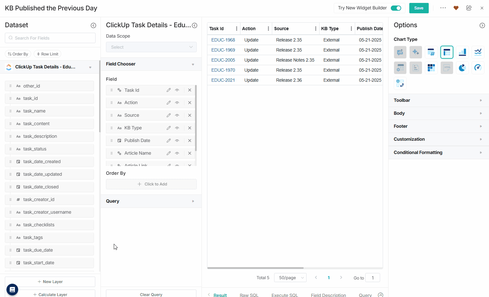Toggle visibility of the Publish Date field
This screenshot has width=489, height=297.
pyautogui.click(x=177, y=141)
